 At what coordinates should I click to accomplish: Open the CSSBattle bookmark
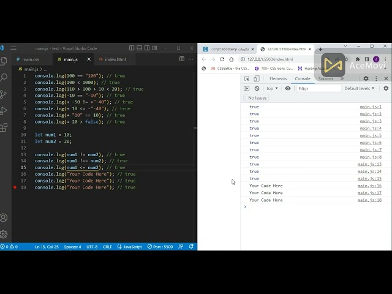tap(230, 68)
